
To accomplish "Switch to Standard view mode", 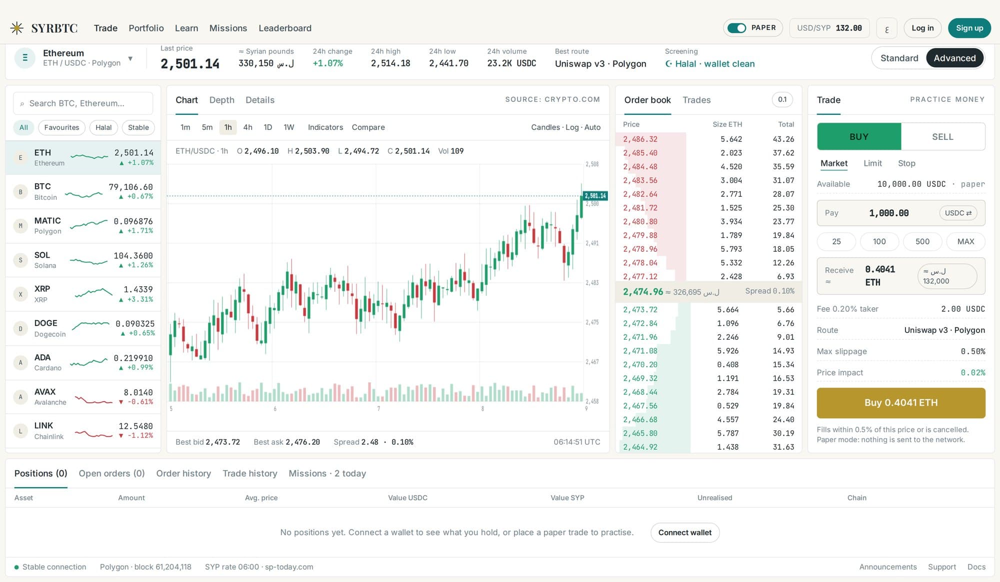I will (899, 58).
